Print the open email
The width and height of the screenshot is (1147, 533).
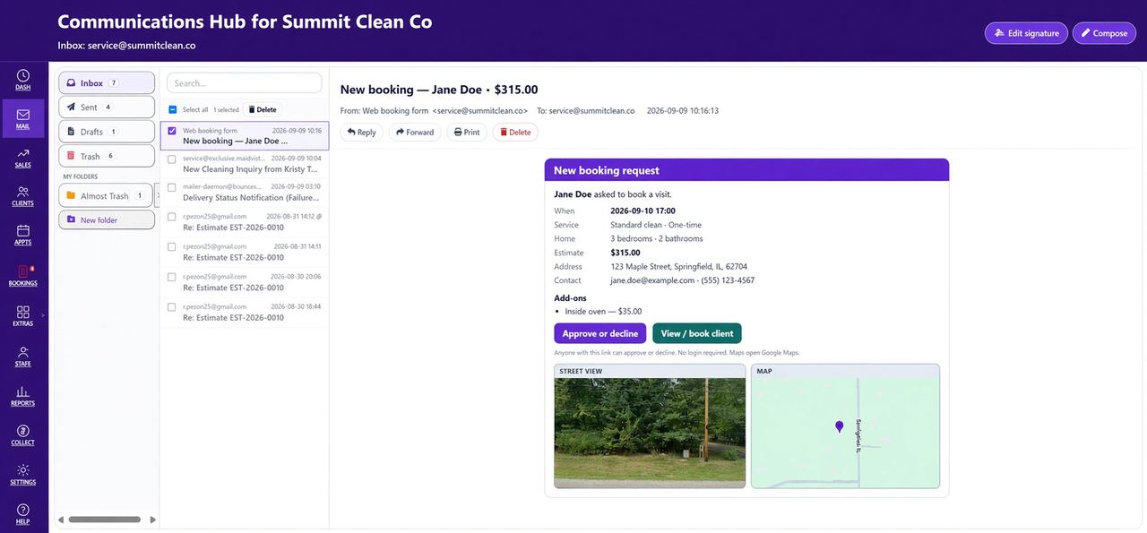pos(467,133)
